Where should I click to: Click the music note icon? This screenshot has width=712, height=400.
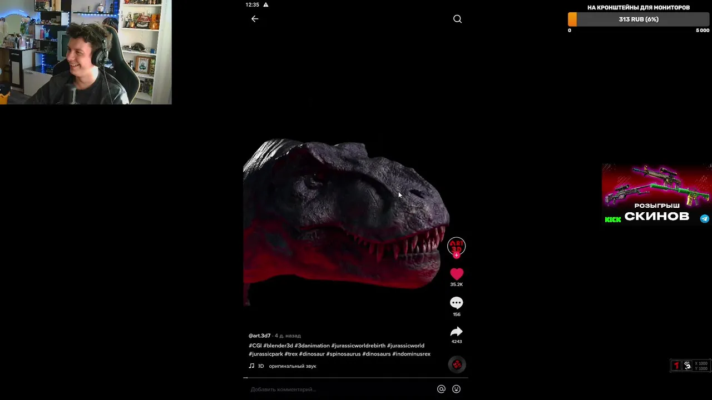(x=251, y=366)
